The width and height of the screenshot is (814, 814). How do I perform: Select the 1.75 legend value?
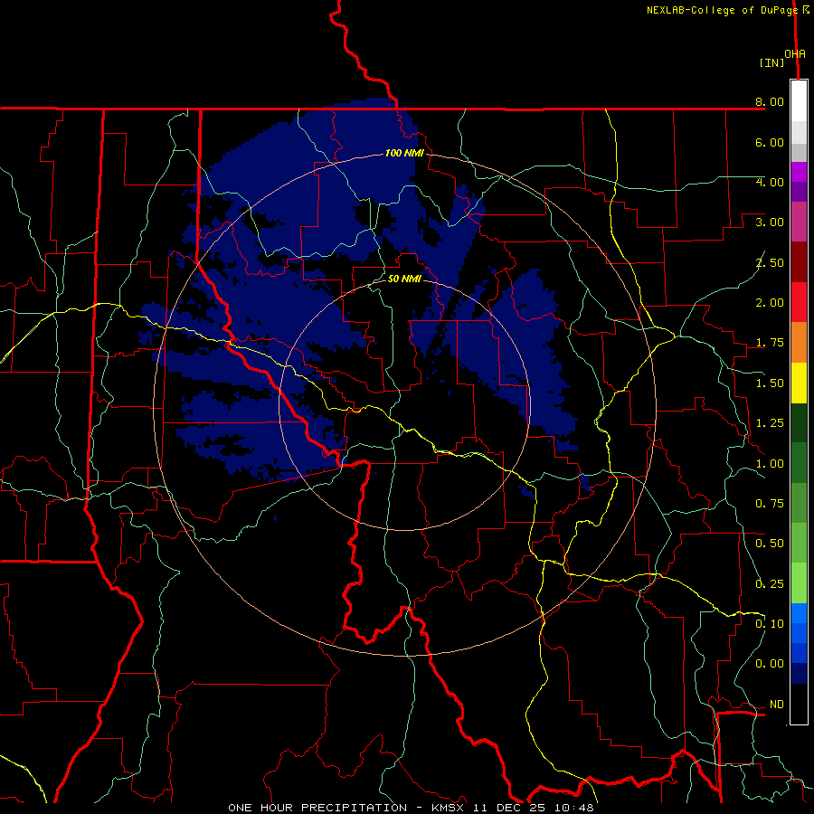tap(770, 343)
